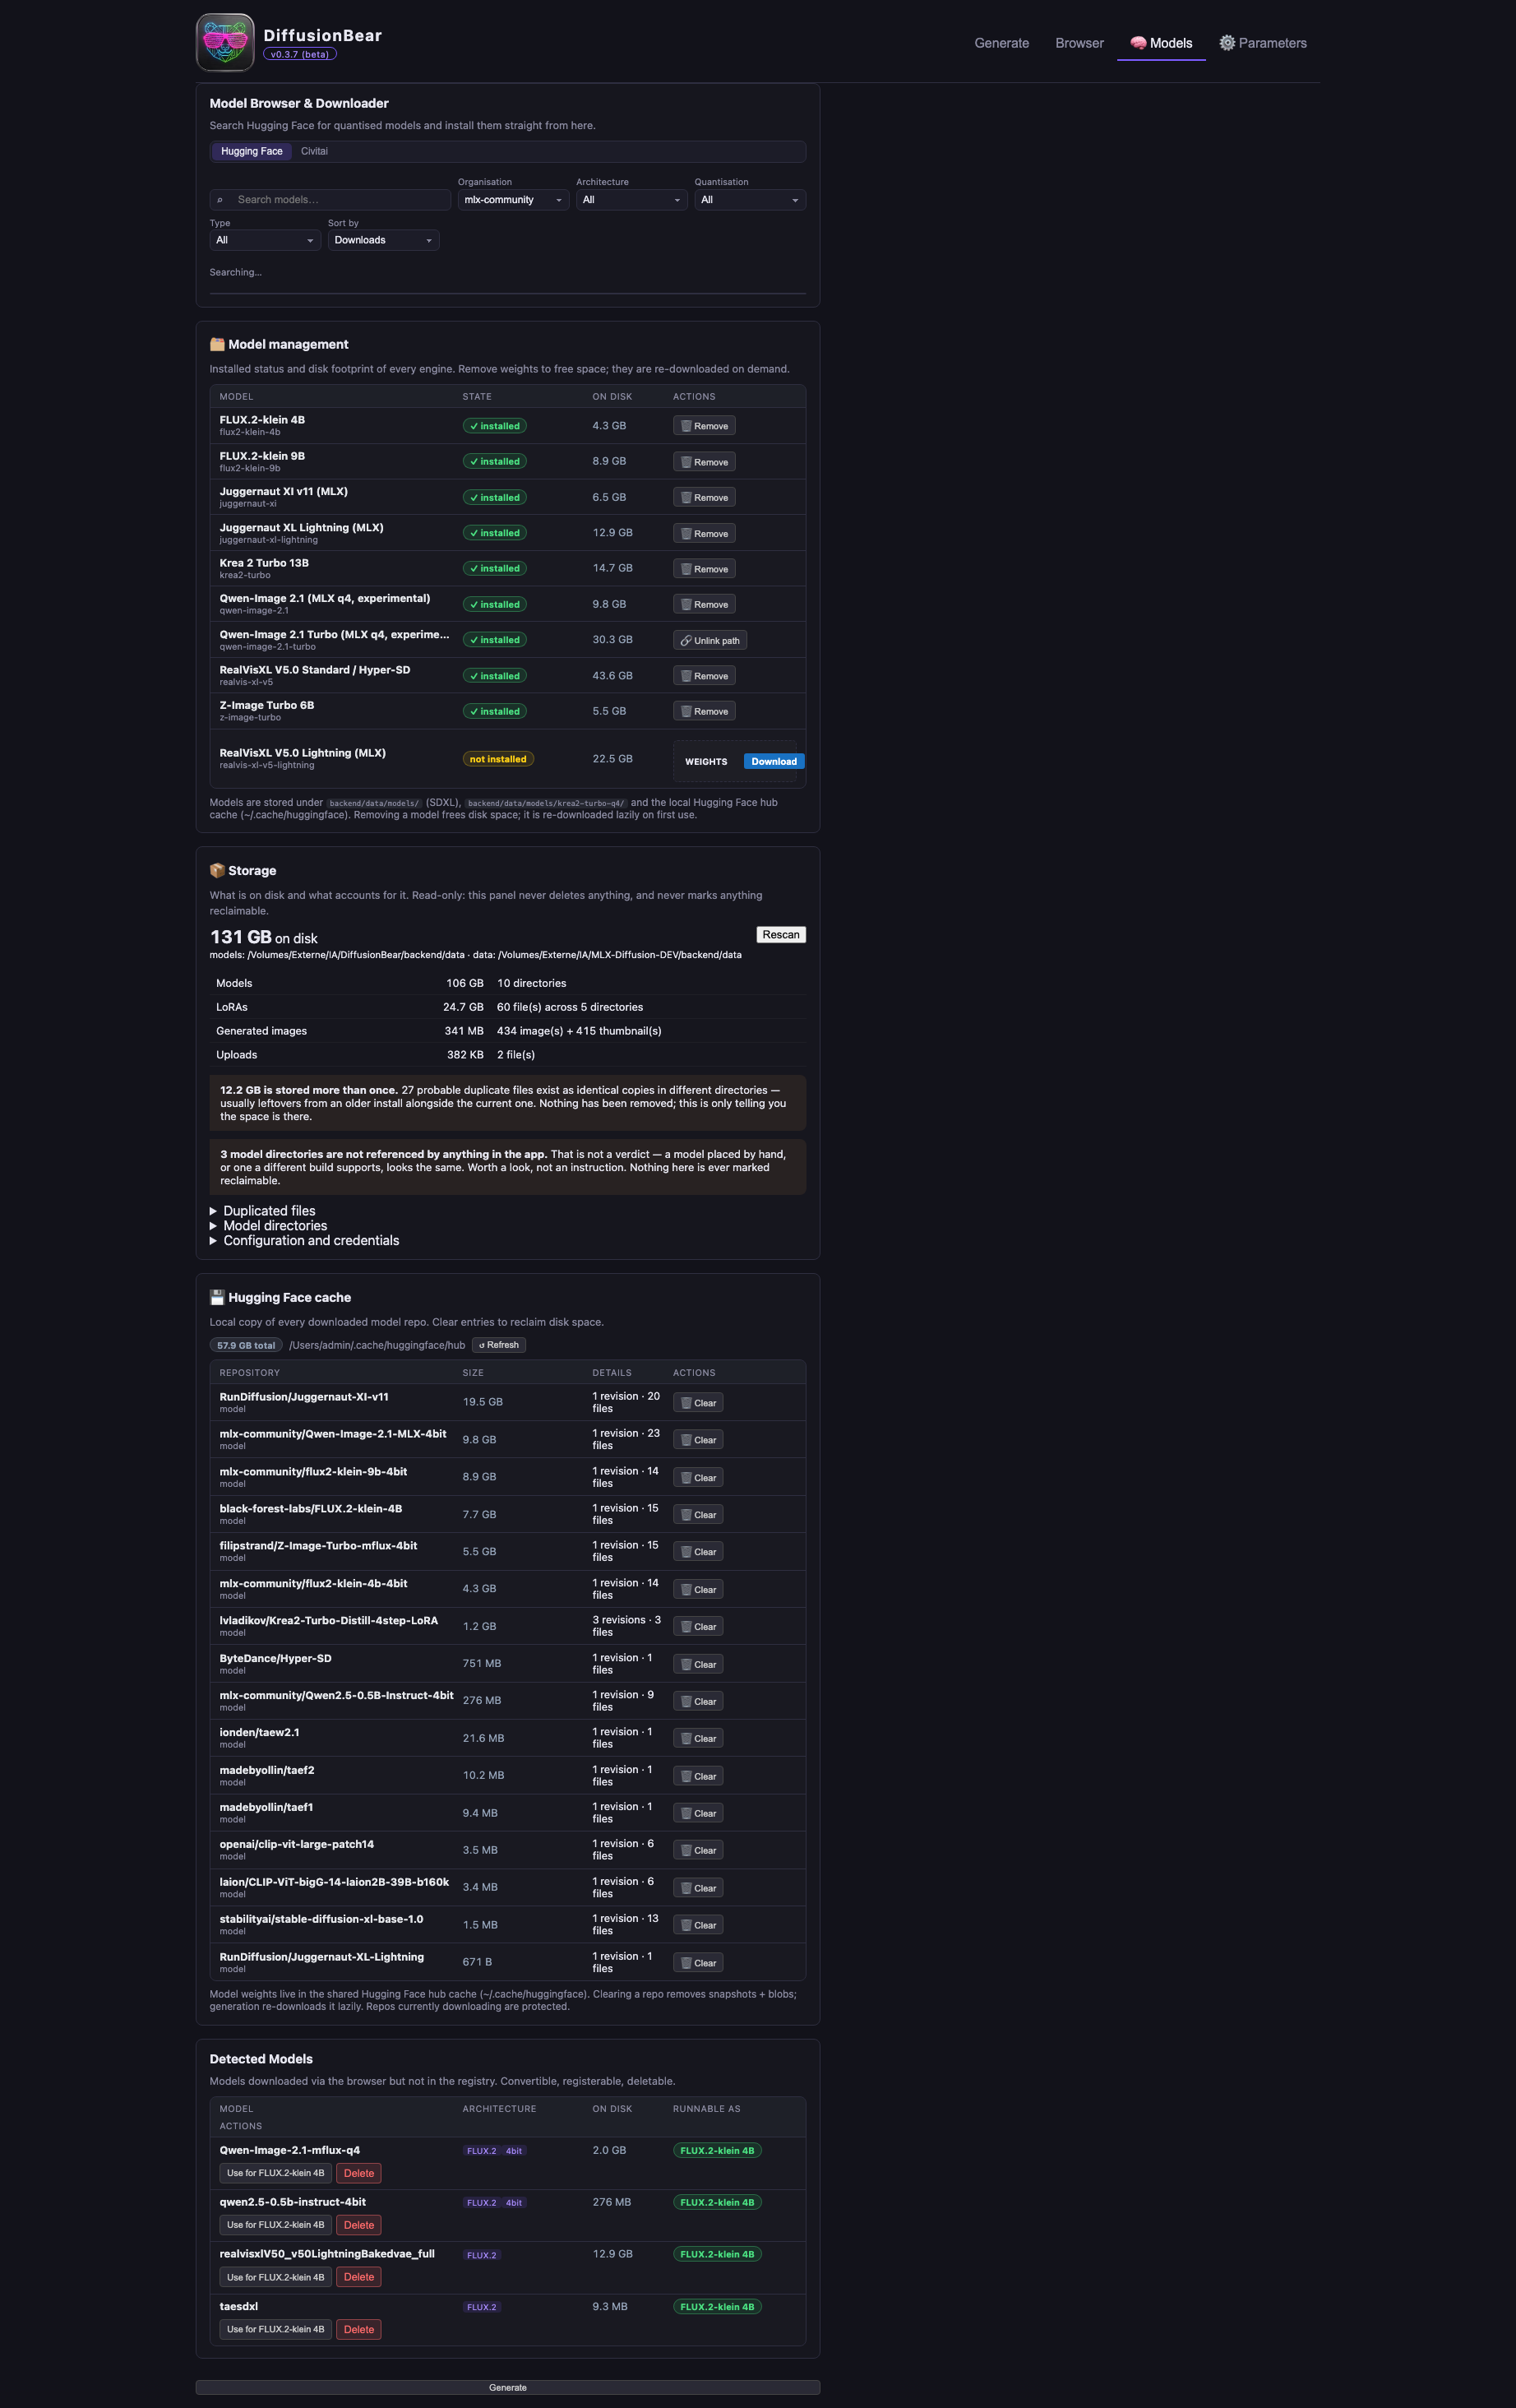Delete the taesdxl detected model
Image resolution: width=1516 pixels, height=2408 pixels.
358,2329
